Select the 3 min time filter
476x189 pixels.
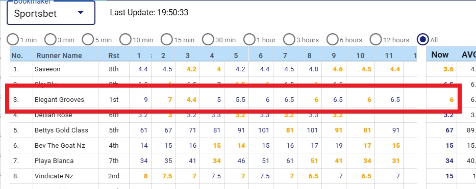(x=50, y=39)
